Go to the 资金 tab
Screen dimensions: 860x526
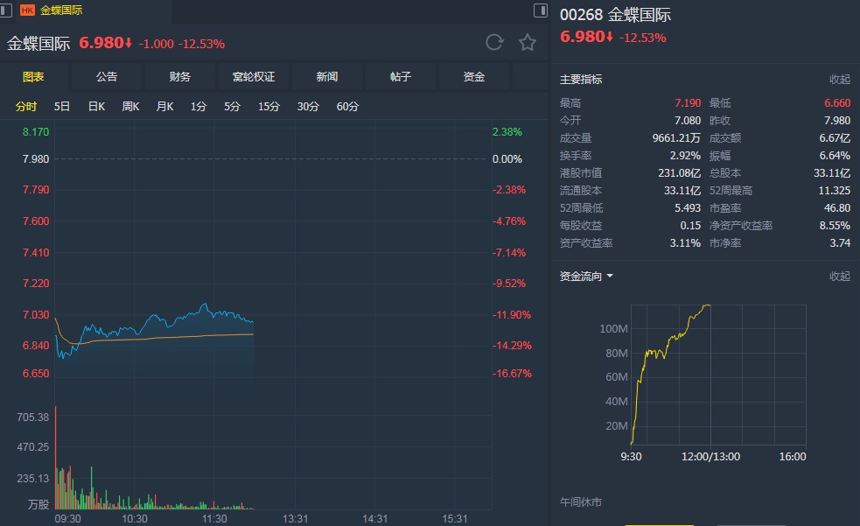click(x=474, y=77)
